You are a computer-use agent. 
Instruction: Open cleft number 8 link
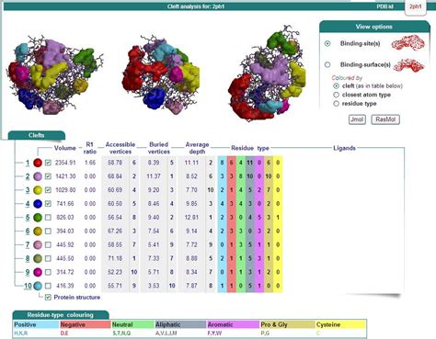28,258
